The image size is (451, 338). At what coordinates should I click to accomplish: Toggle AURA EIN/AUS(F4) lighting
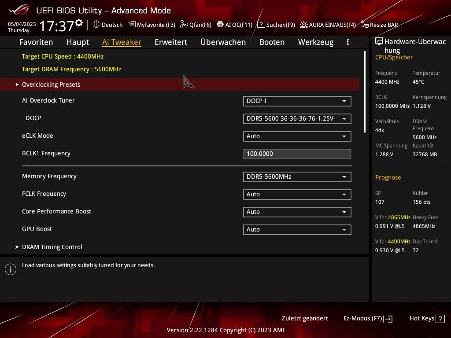pyautogui.click(x=328, y=25)
